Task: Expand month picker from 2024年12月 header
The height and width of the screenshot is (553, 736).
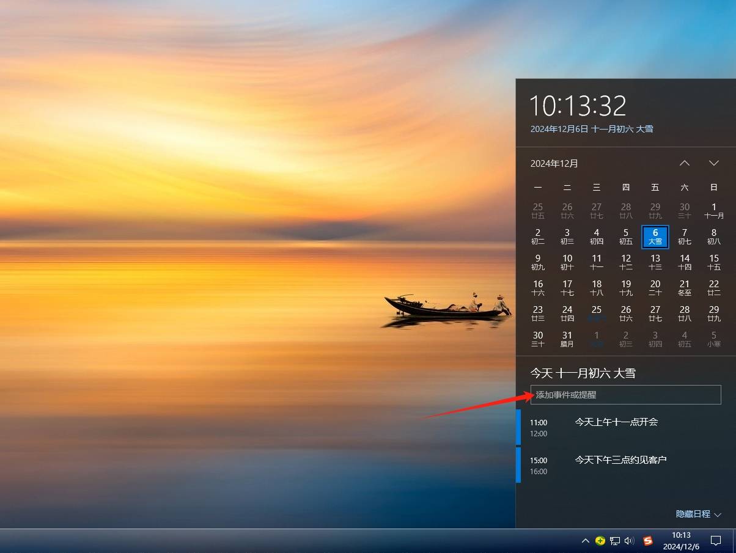Action: click(x=554, y=163)
